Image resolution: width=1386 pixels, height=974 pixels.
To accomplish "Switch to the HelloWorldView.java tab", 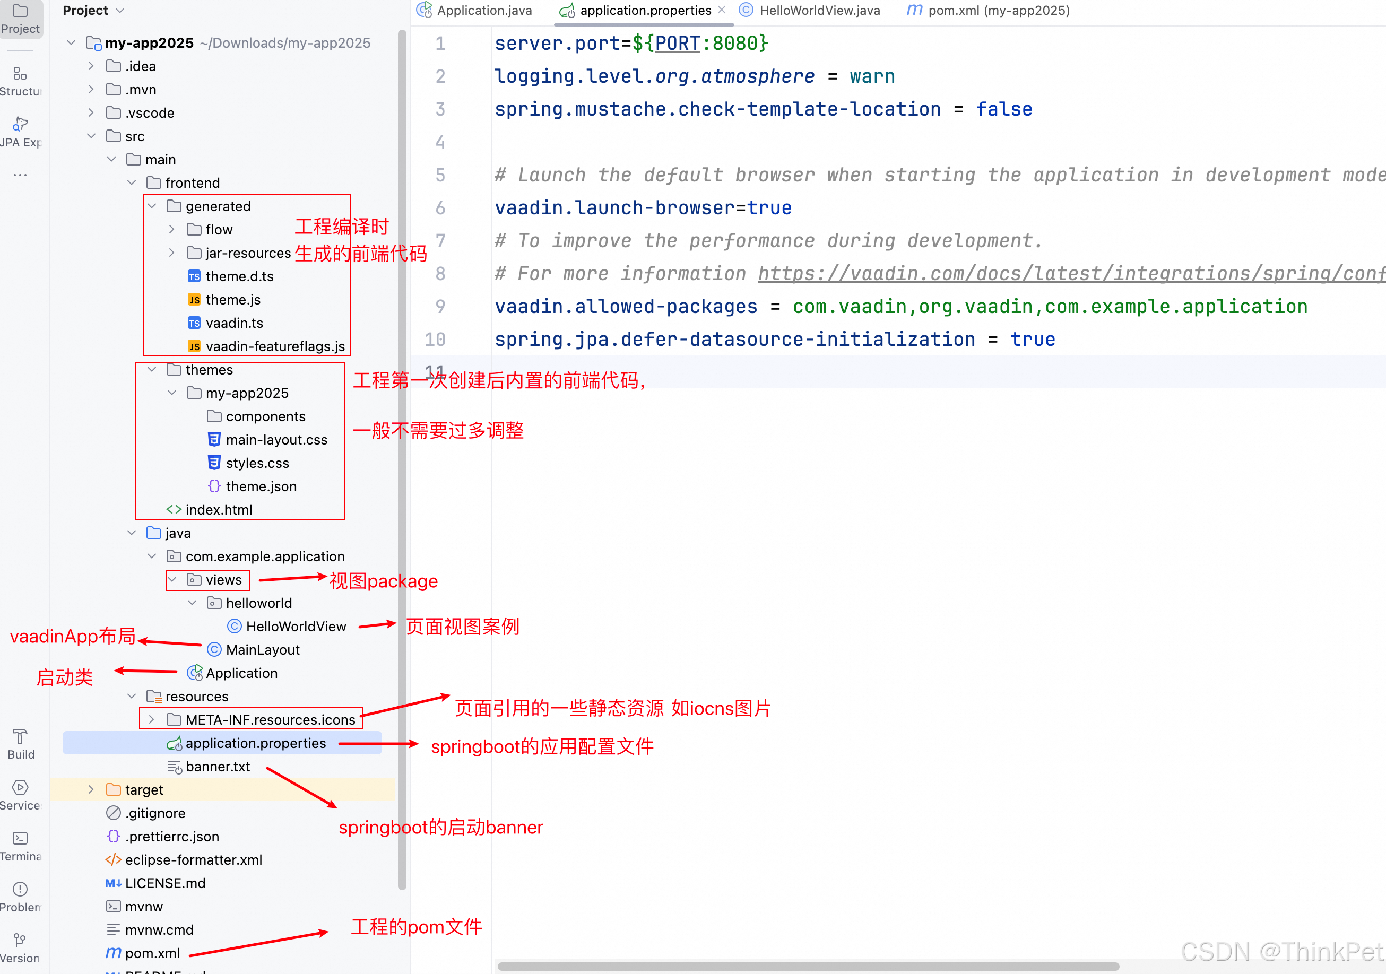I will pos(819,10).
